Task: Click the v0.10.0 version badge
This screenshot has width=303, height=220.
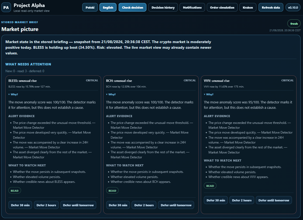Action: click(293, 8)
